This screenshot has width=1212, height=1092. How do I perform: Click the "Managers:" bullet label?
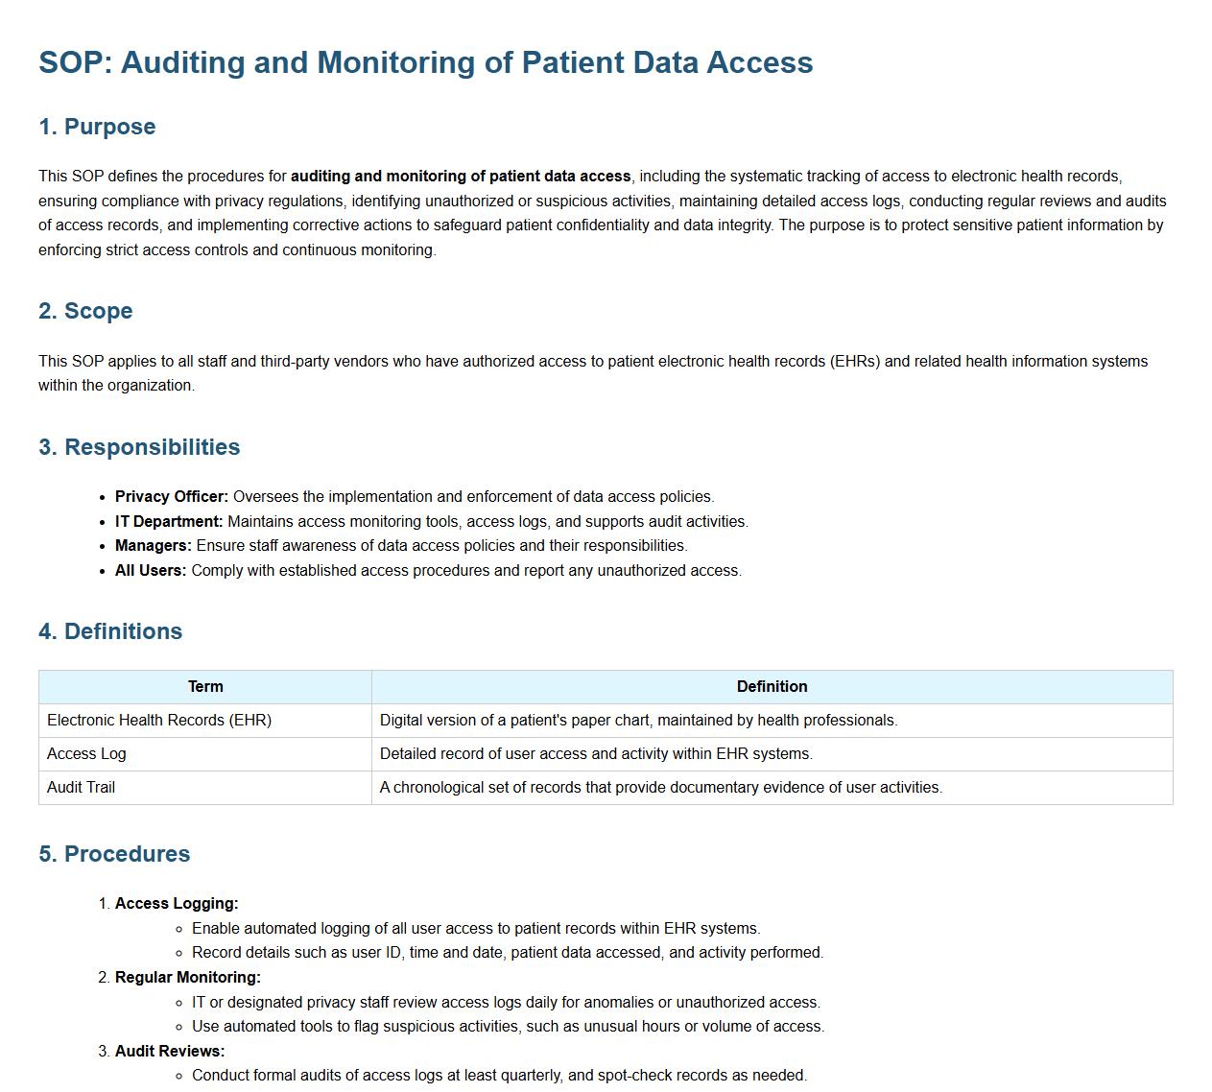point(154,546)
